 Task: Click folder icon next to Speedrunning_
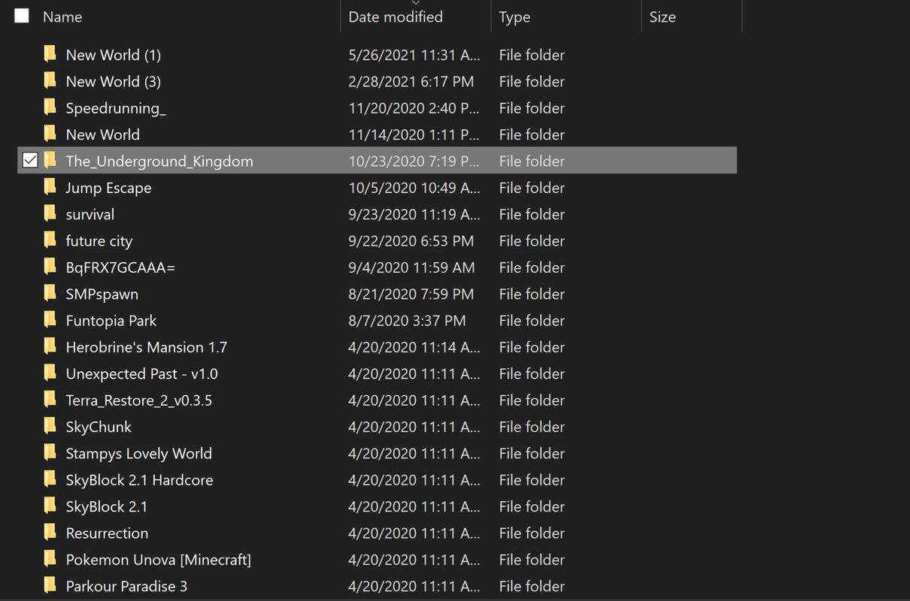(x=50, y=107)
